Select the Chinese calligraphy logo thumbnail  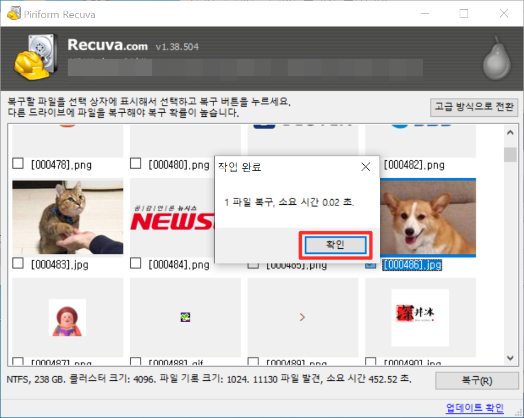(420, 318)
